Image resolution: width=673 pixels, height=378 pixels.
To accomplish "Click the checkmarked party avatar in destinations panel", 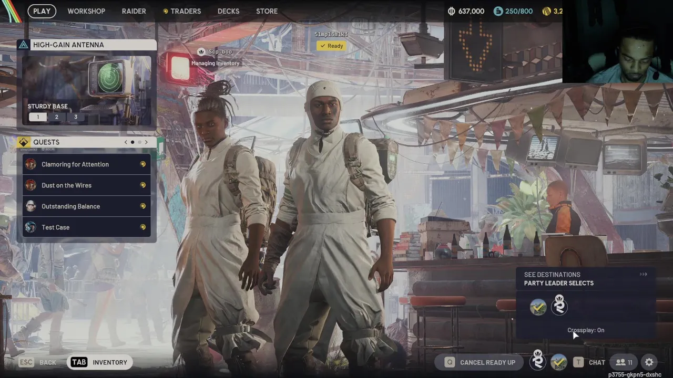I will (x=538, y=307).
